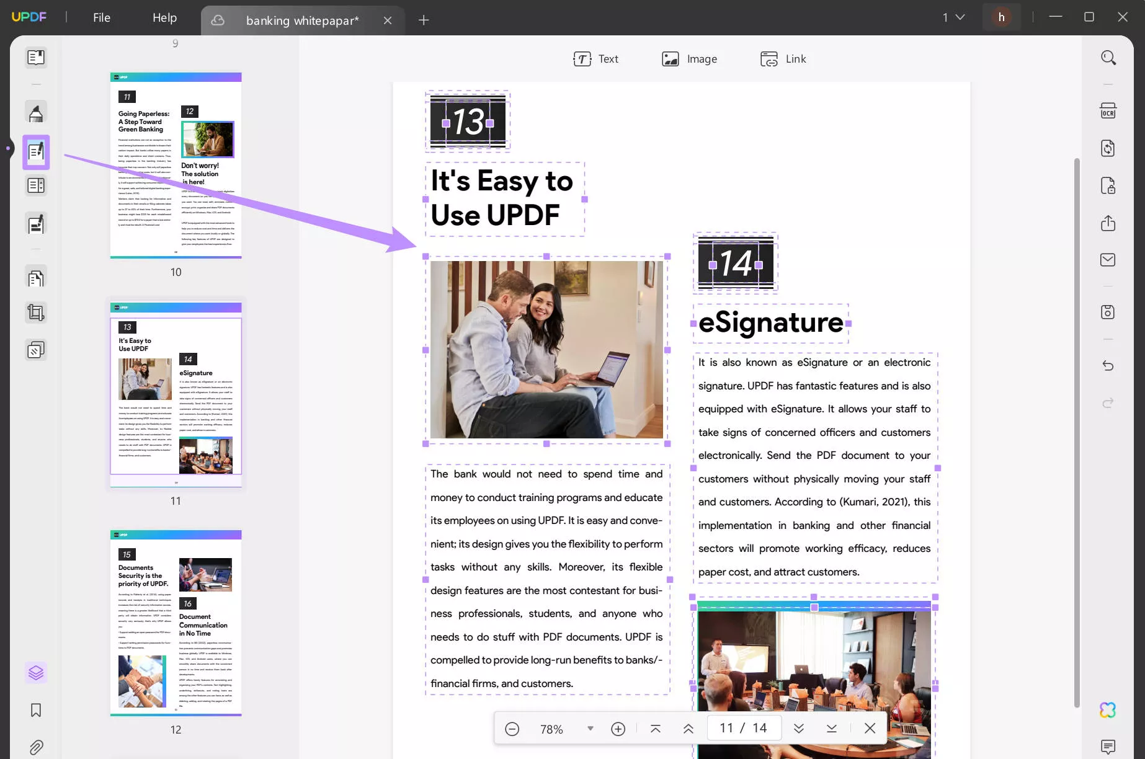Switch to the banking whitepapar tab
Screen dimensions: 1145x759
tap(303, 20)
